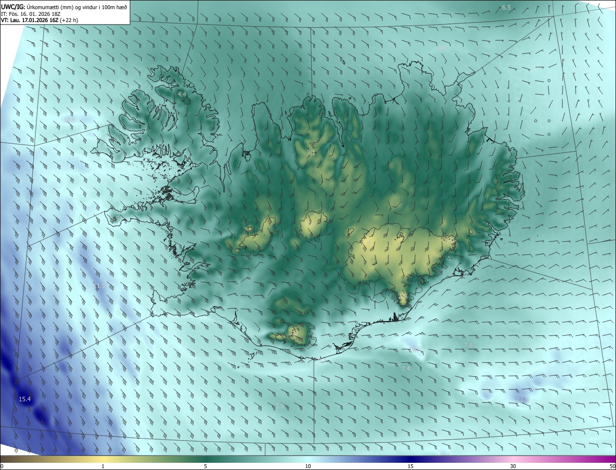Select the 'IT: Fös. 16. 01. 2026 18Z' line
Screen dimensions: 616x470
point(30,13)
